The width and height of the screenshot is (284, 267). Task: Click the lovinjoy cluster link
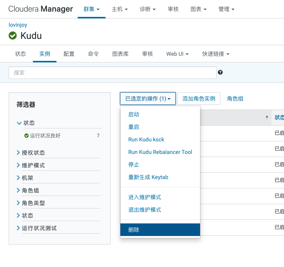pyautogui.click(x=18, y=25)
